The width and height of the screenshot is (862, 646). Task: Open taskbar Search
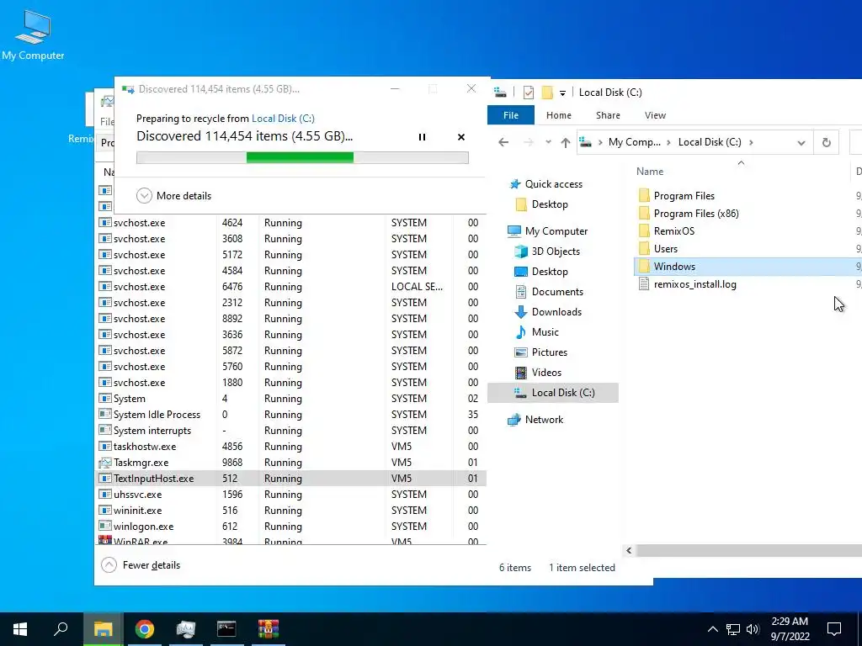61,629
